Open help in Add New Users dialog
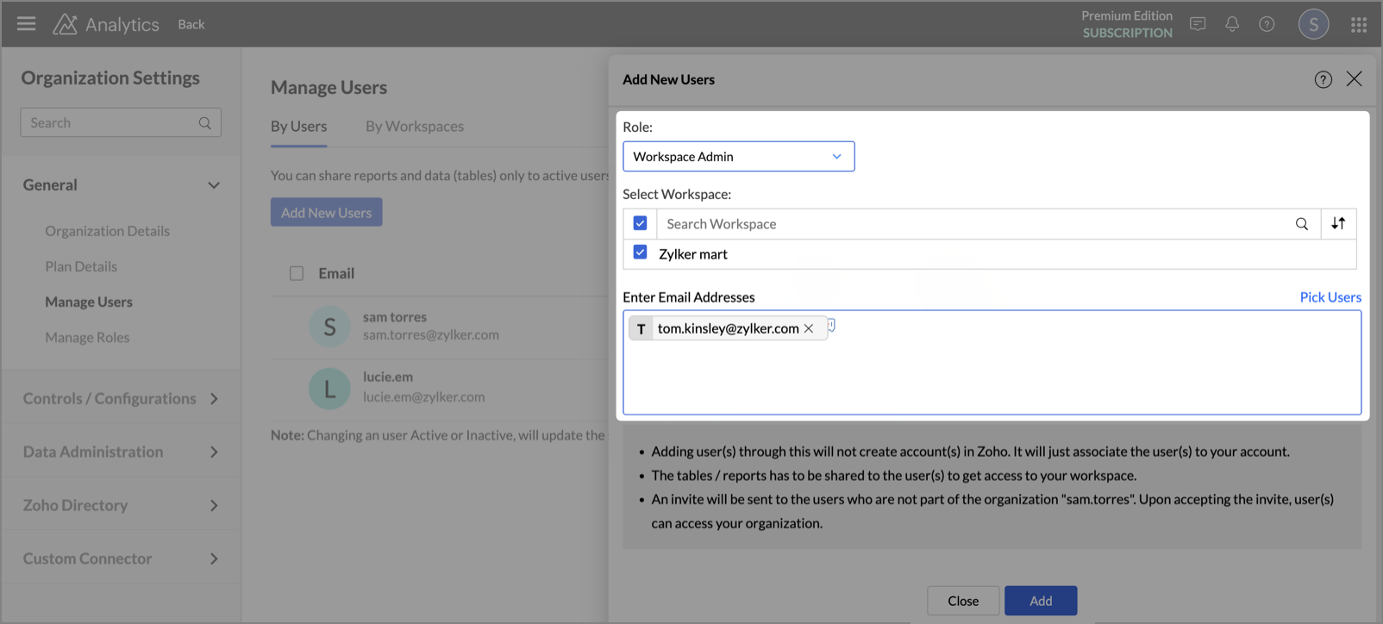The width and height of the screenshot is (1383, 624). point(1323,79)
